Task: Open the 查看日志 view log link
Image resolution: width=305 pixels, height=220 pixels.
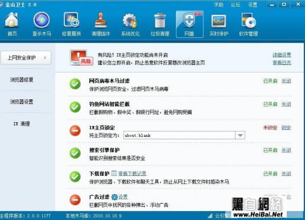Action: [x=282, y=62]
